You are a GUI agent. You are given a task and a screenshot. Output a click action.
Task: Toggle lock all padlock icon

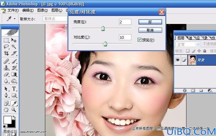tap(205, 51)
